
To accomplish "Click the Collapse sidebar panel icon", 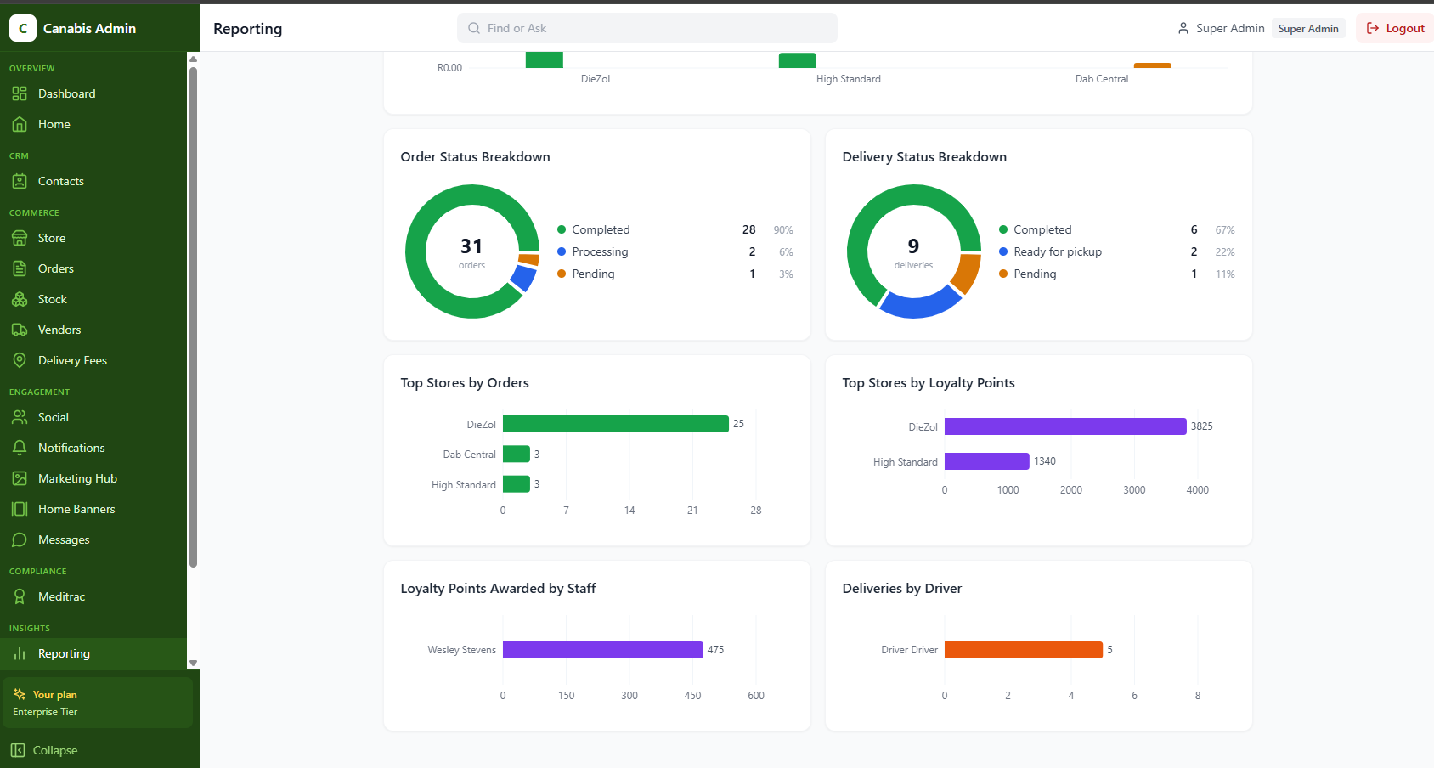I will tap(18, 750).
